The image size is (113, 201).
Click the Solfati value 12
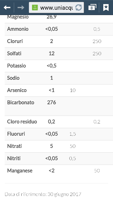(x=51, y=53)
